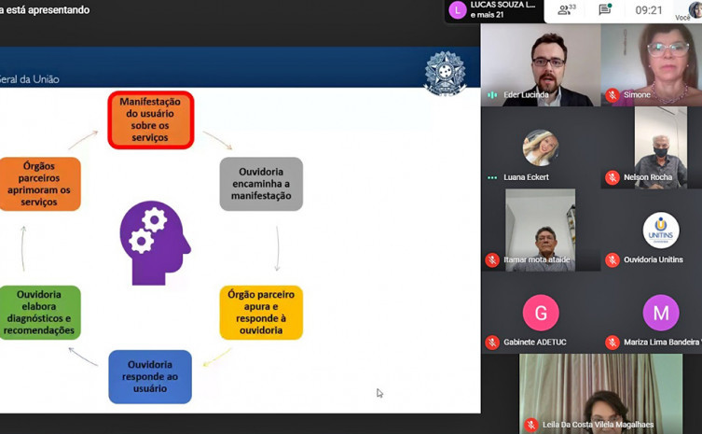Click the muted mic icon beside Mariza Lima Bandeira
This screenshot has width=702, height=434.
click(613, 343)
